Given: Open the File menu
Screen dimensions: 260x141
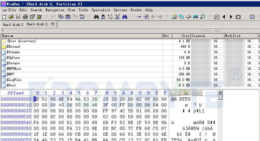Looking at the screenshot, I should pos(12,10).
